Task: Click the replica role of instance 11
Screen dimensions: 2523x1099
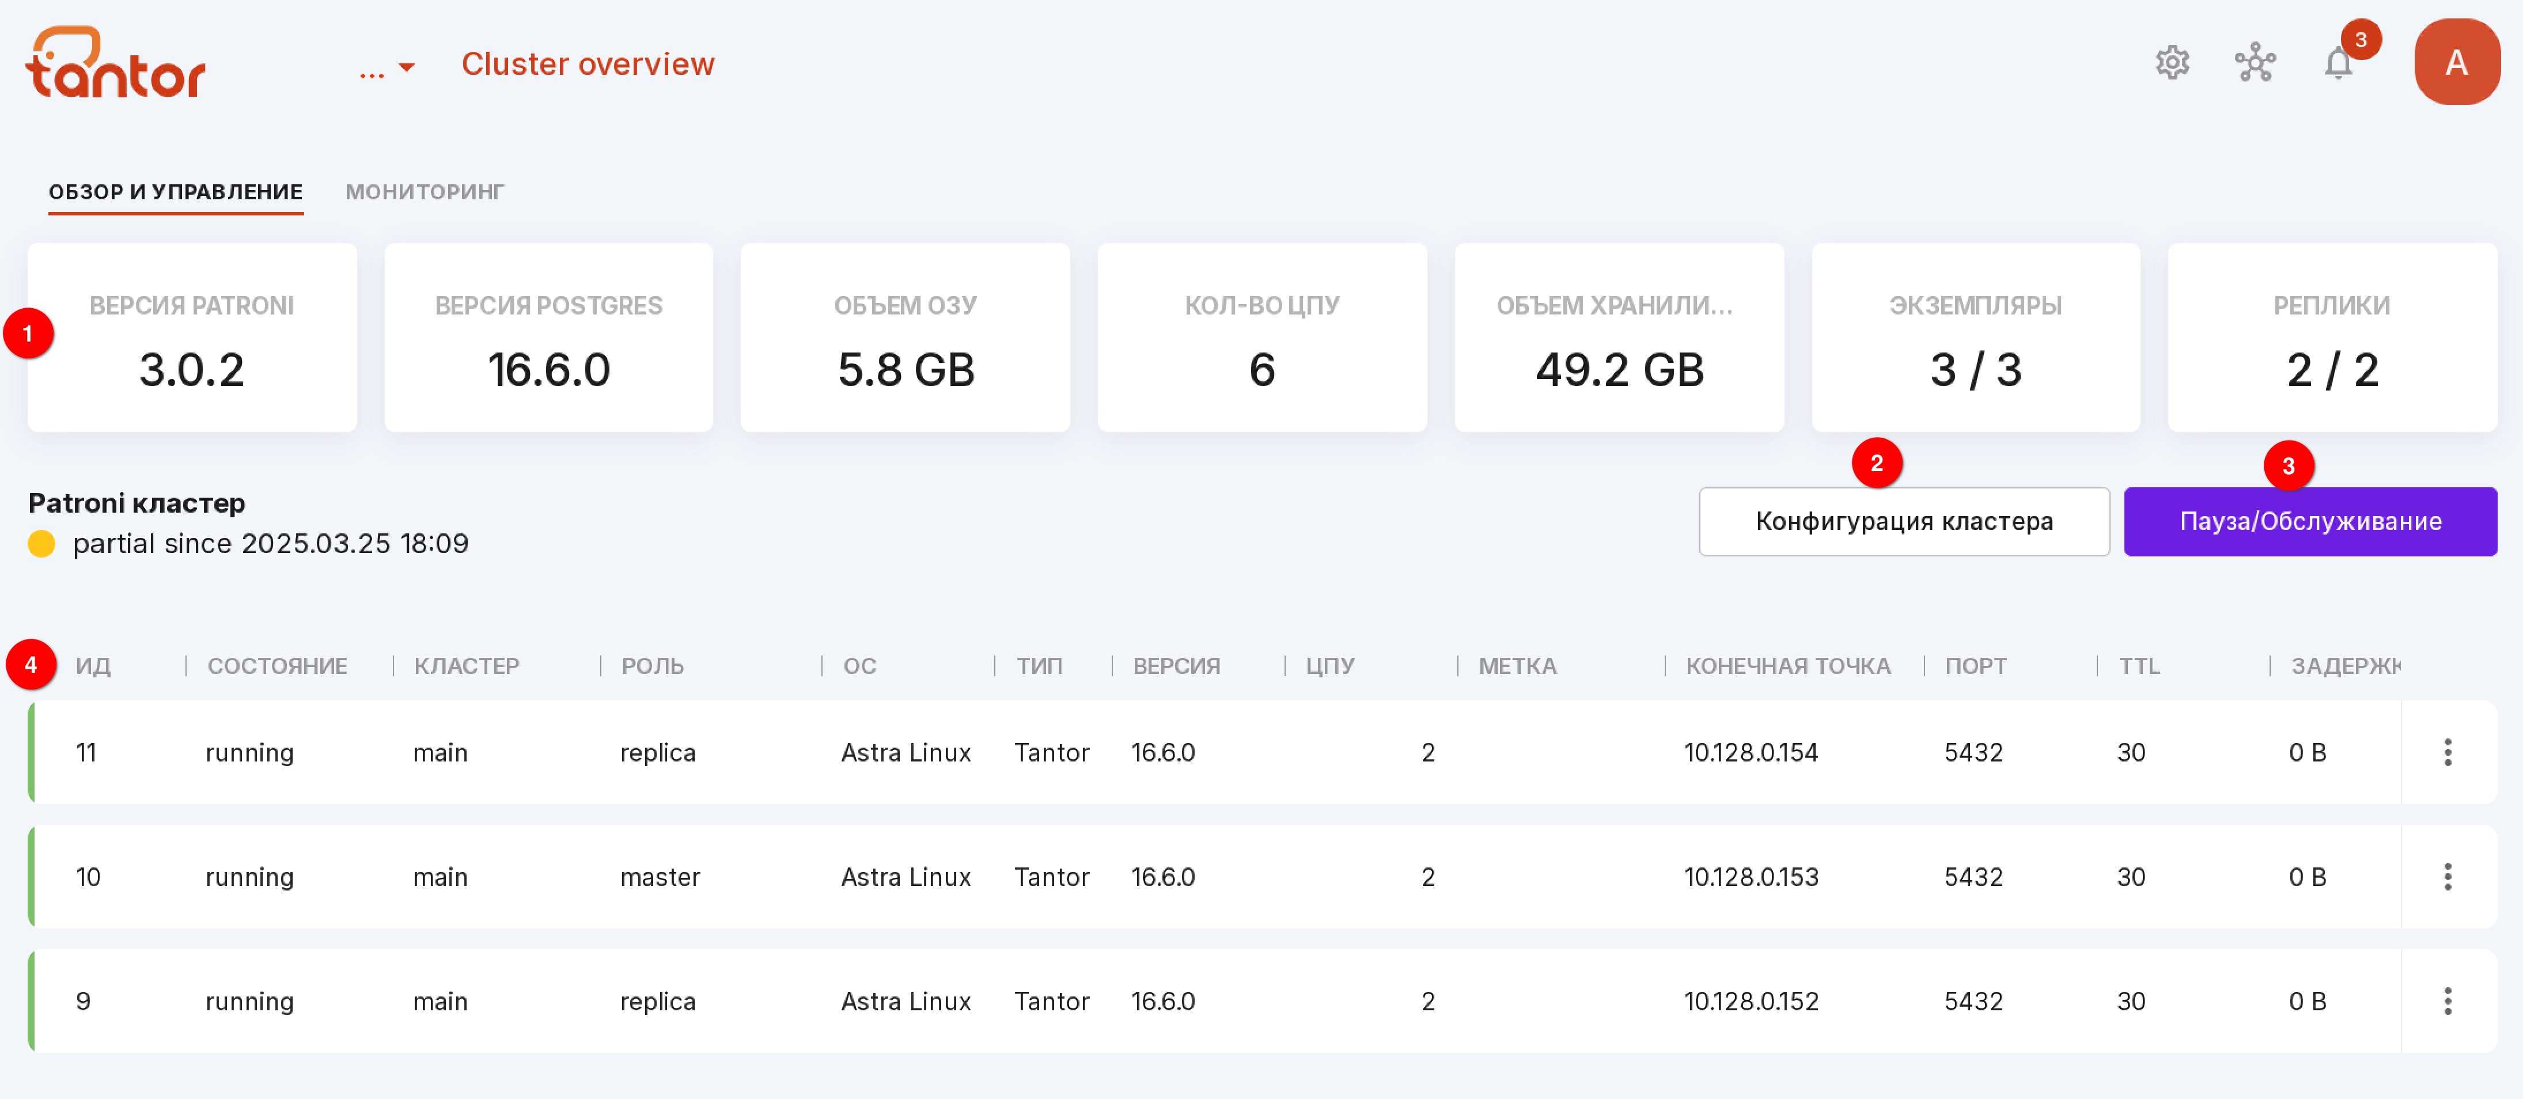Action: [657, 752]
